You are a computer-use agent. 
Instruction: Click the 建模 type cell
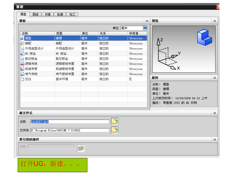tap(59, 38)
